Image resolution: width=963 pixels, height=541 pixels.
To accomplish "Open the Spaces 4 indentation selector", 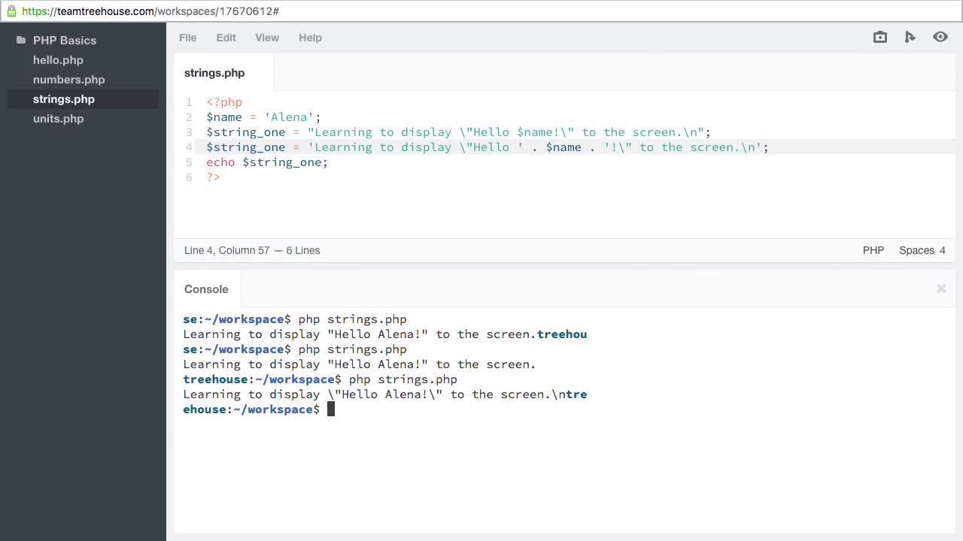I will pos(922,250).
